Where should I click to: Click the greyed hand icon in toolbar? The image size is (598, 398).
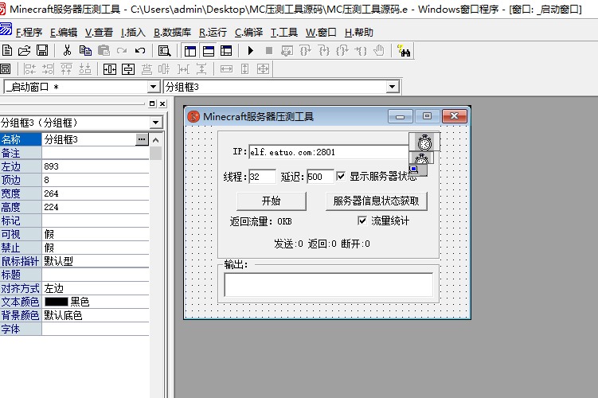point(379,50)
